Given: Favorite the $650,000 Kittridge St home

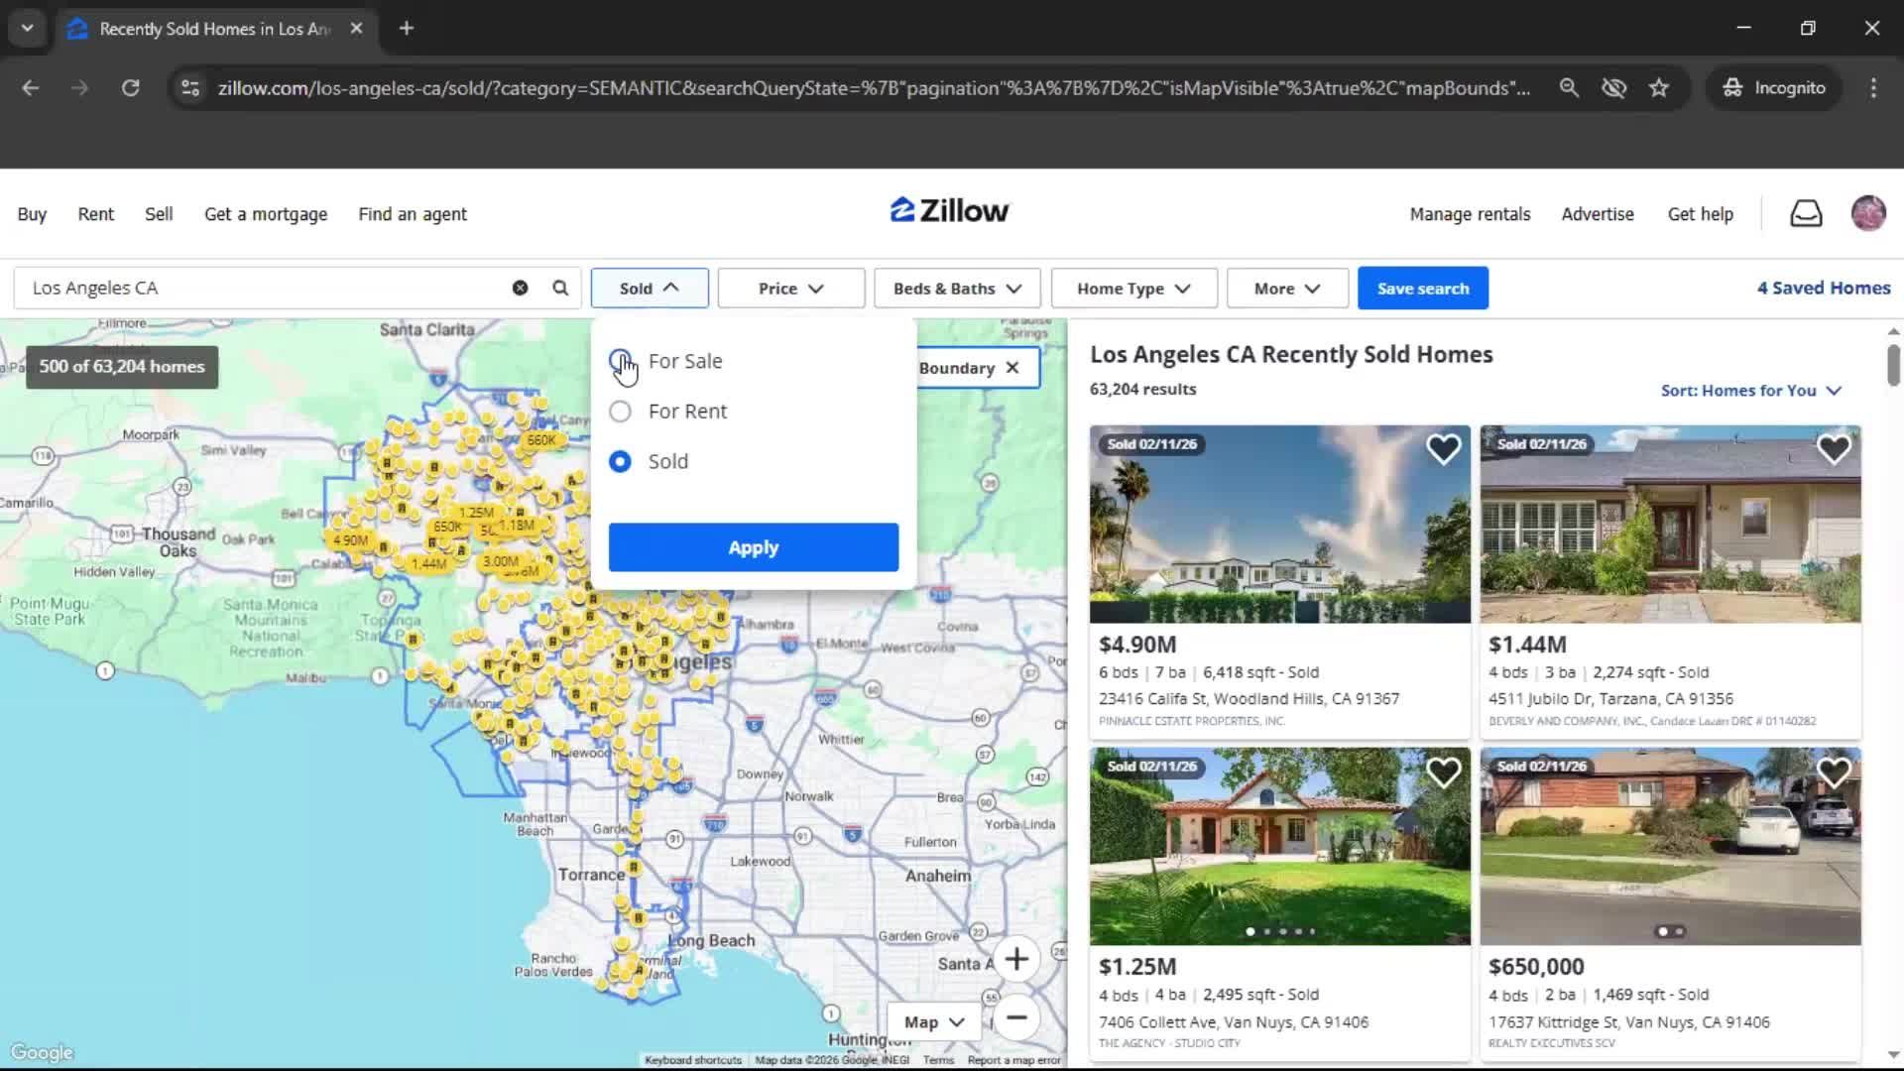Looking at the screenshot, I should coord(1834,772).
